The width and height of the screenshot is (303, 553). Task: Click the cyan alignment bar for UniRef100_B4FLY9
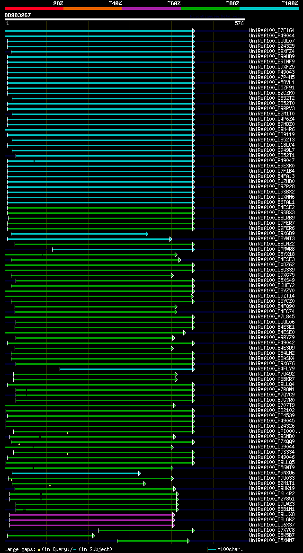[x=127, y=369]
